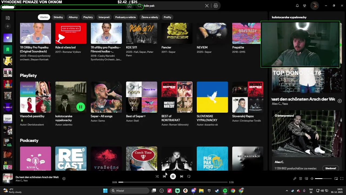
Task: Click the Playlisty section heading
Action: tap(28, 76)
